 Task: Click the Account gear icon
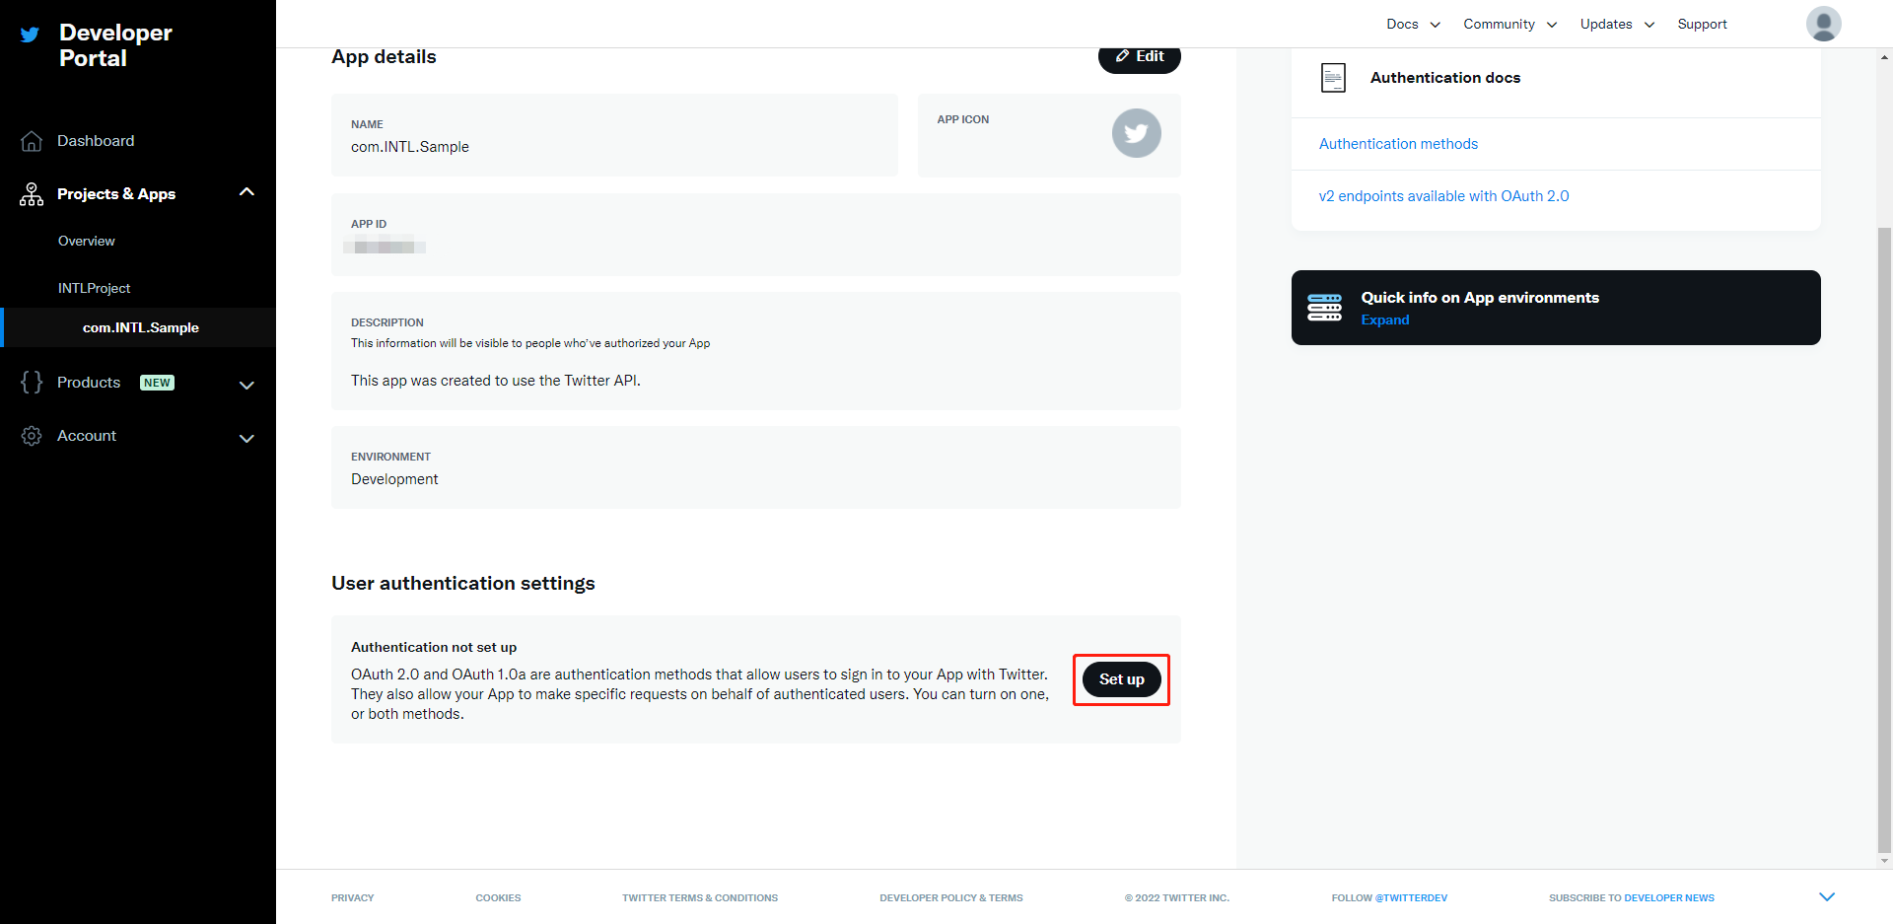pyautogui.click(x=31, y=436)
